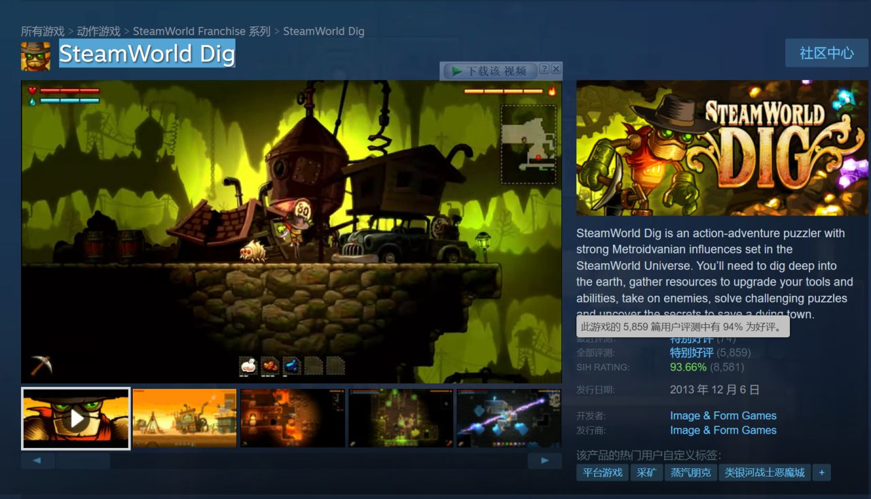The height and width of the screenshot is (499, 871).
Task: Click the SteamWorld Dig game avatar icon
Action: point(35,56)
